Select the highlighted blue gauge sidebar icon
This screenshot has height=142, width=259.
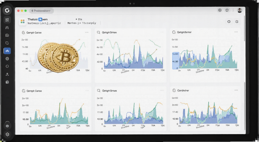click(7, 51)
